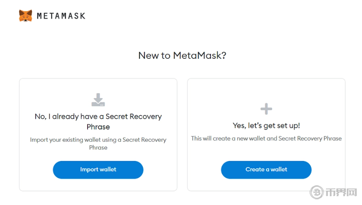Click the gap between the two option cards
The width and height of the screenshot is (362, 205).
point(182,134)
